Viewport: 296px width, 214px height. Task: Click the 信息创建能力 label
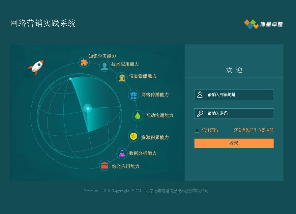tap(143, 76)
